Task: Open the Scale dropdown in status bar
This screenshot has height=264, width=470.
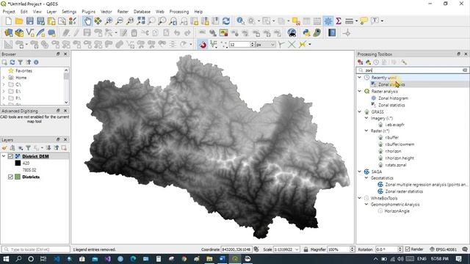Action: click(x=297, y=249)
